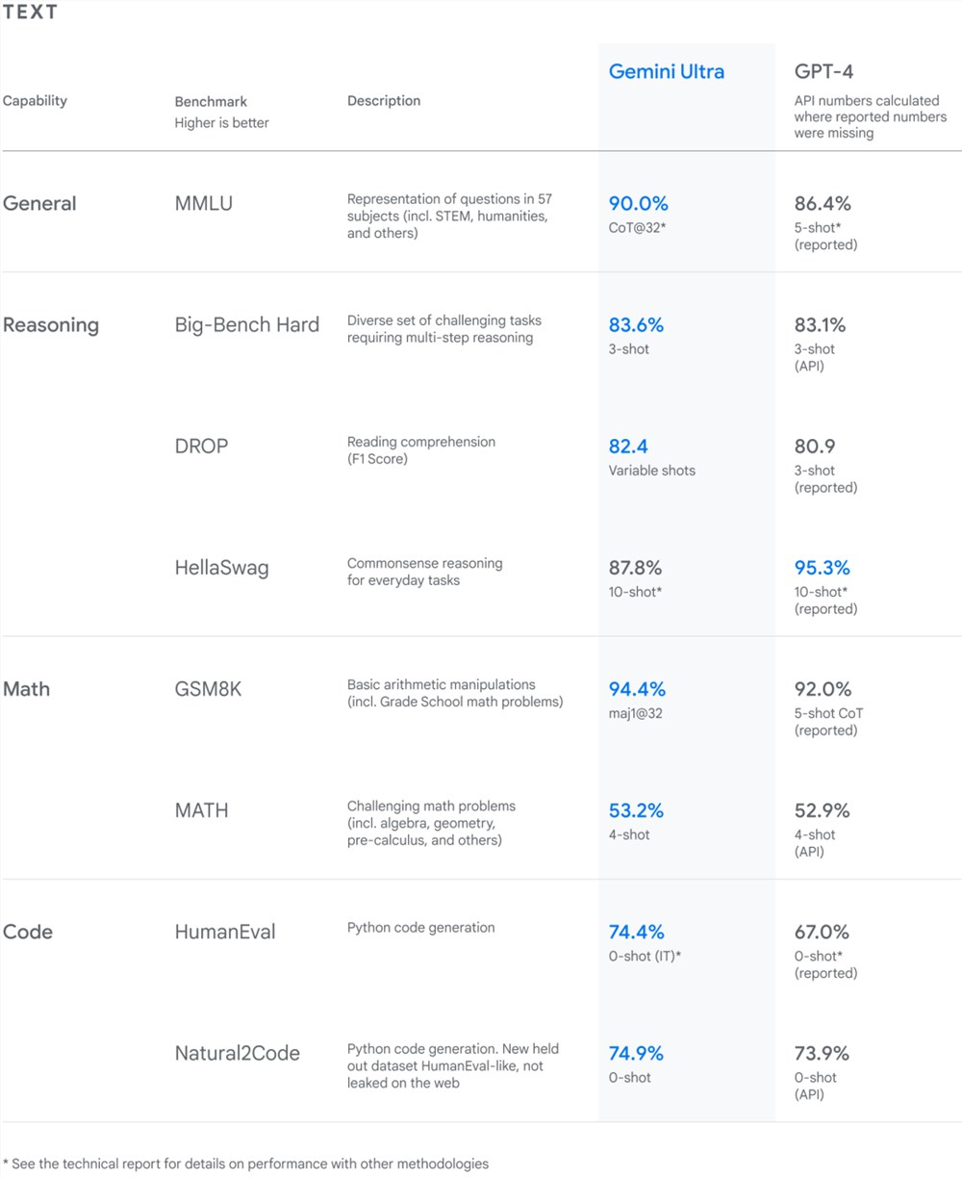Click GPT-4's 67.0% HumanEval score
Image resolution: width=962 pixels, height=1178 pixels.
(x=822, y=932)
